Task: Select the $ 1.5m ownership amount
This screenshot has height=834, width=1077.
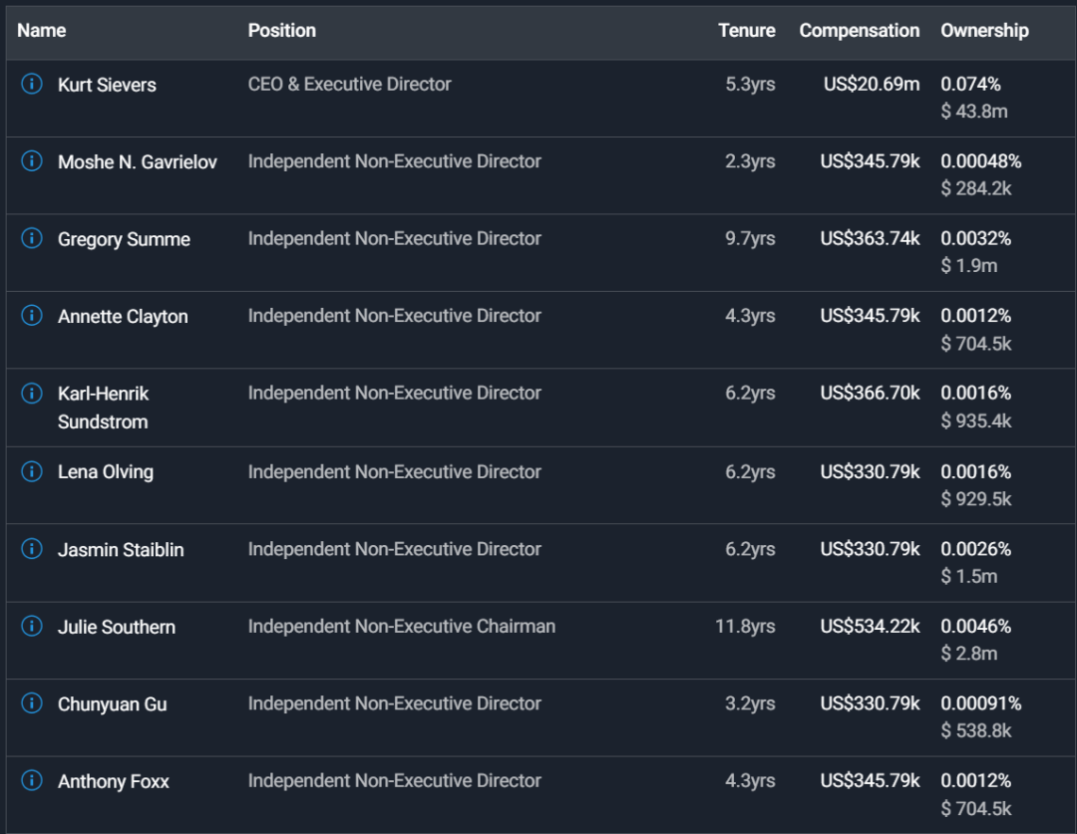Action: point(969,576)
